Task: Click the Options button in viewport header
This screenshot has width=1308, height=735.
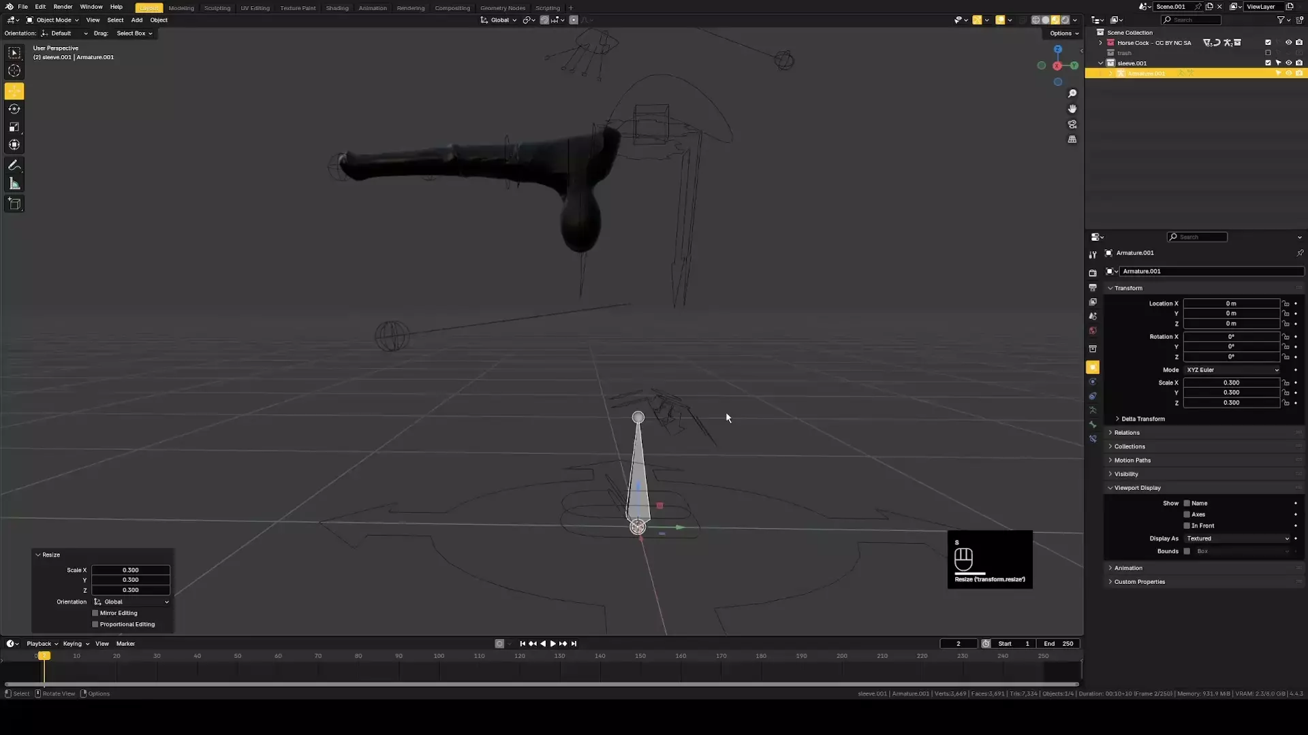Action: click(x=1063, y=33)
